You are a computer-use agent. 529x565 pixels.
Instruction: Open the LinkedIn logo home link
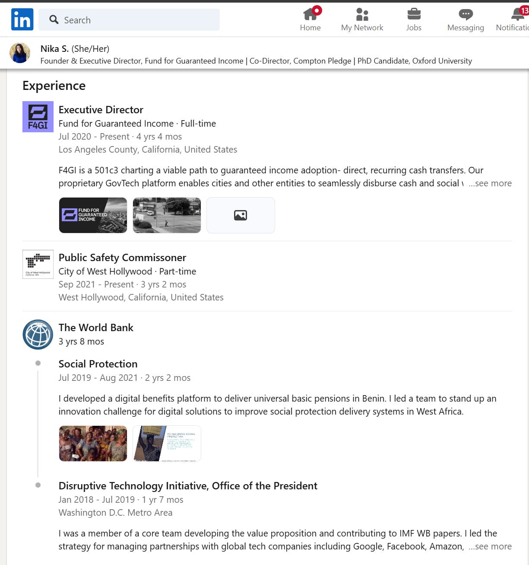click(x=22, y=19)
